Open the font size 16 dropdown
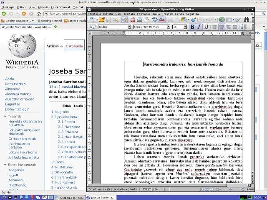This screenshot has height=200, width=267. click(185, 27)
